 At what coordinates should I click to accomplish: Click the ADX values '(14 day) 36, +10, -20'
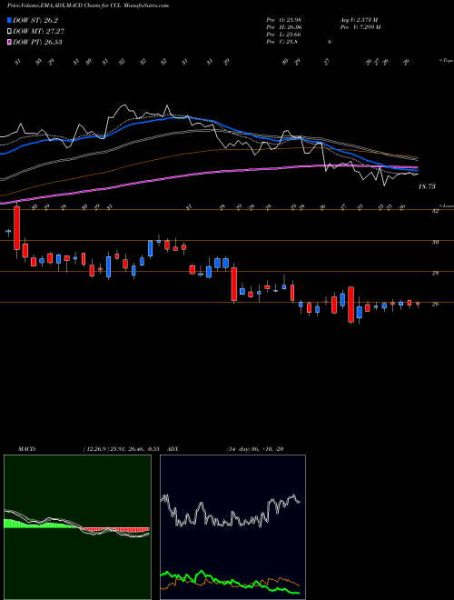[255, 449]
